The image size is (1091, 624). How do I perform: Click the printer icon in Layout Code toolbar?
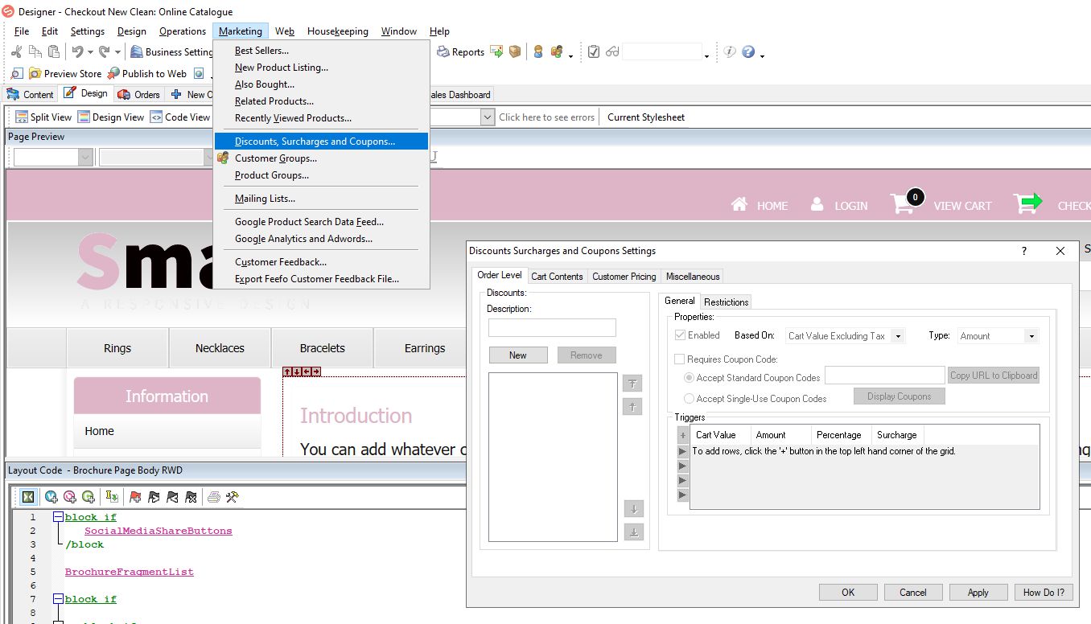pos(214,497)
